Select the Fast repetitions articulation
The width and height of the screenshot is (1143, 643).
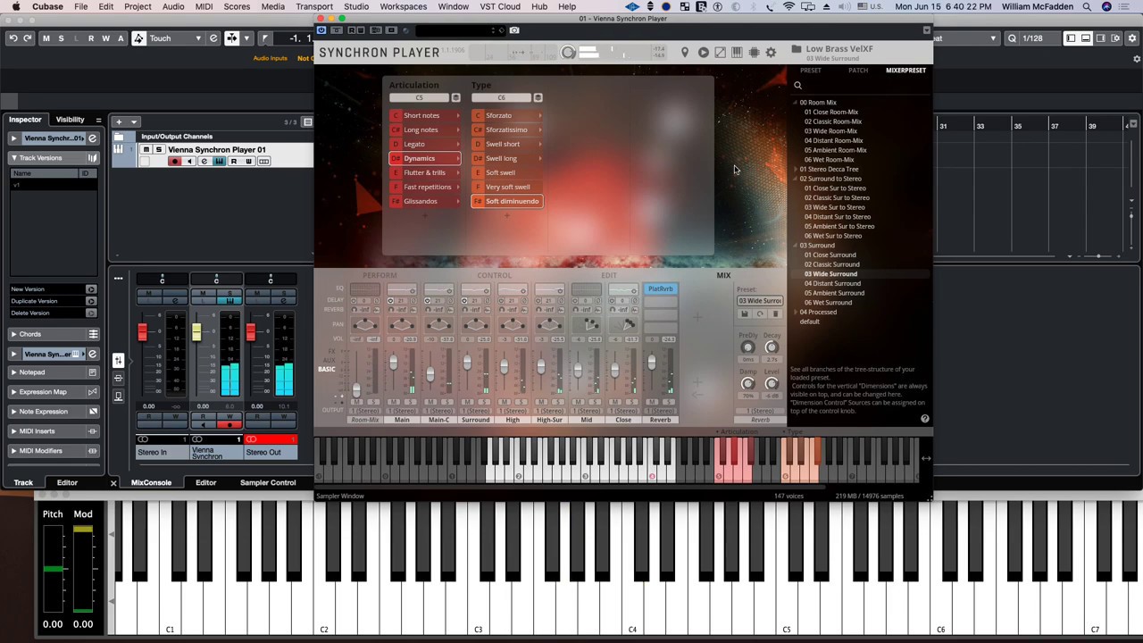click(x=425, y=187)
